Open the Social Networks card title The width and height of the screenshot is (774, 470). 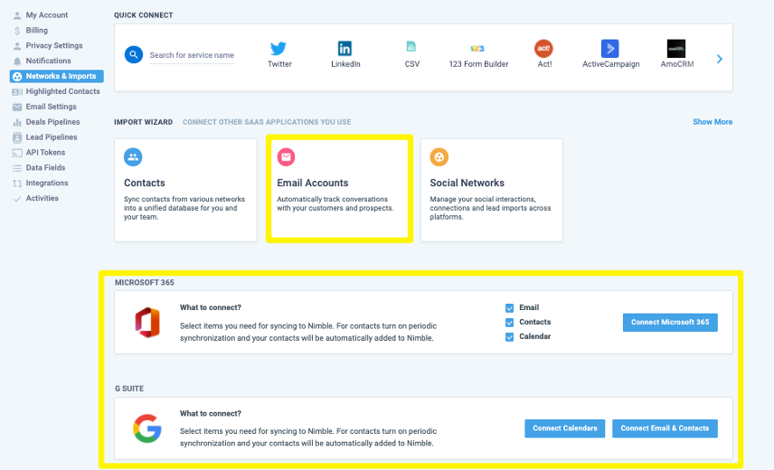coord(467,183)
